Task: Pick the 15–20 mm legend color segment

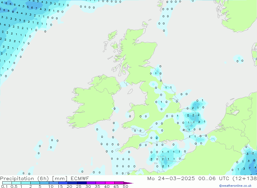Action: [63, 183]
